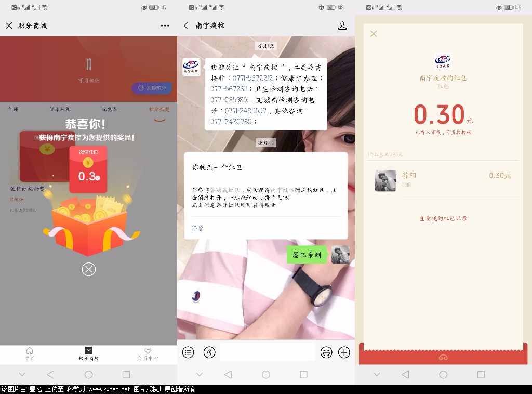Tap the Android back button in middle phone
The width and height of the screenshot is (532, 394).
point(229,374)
